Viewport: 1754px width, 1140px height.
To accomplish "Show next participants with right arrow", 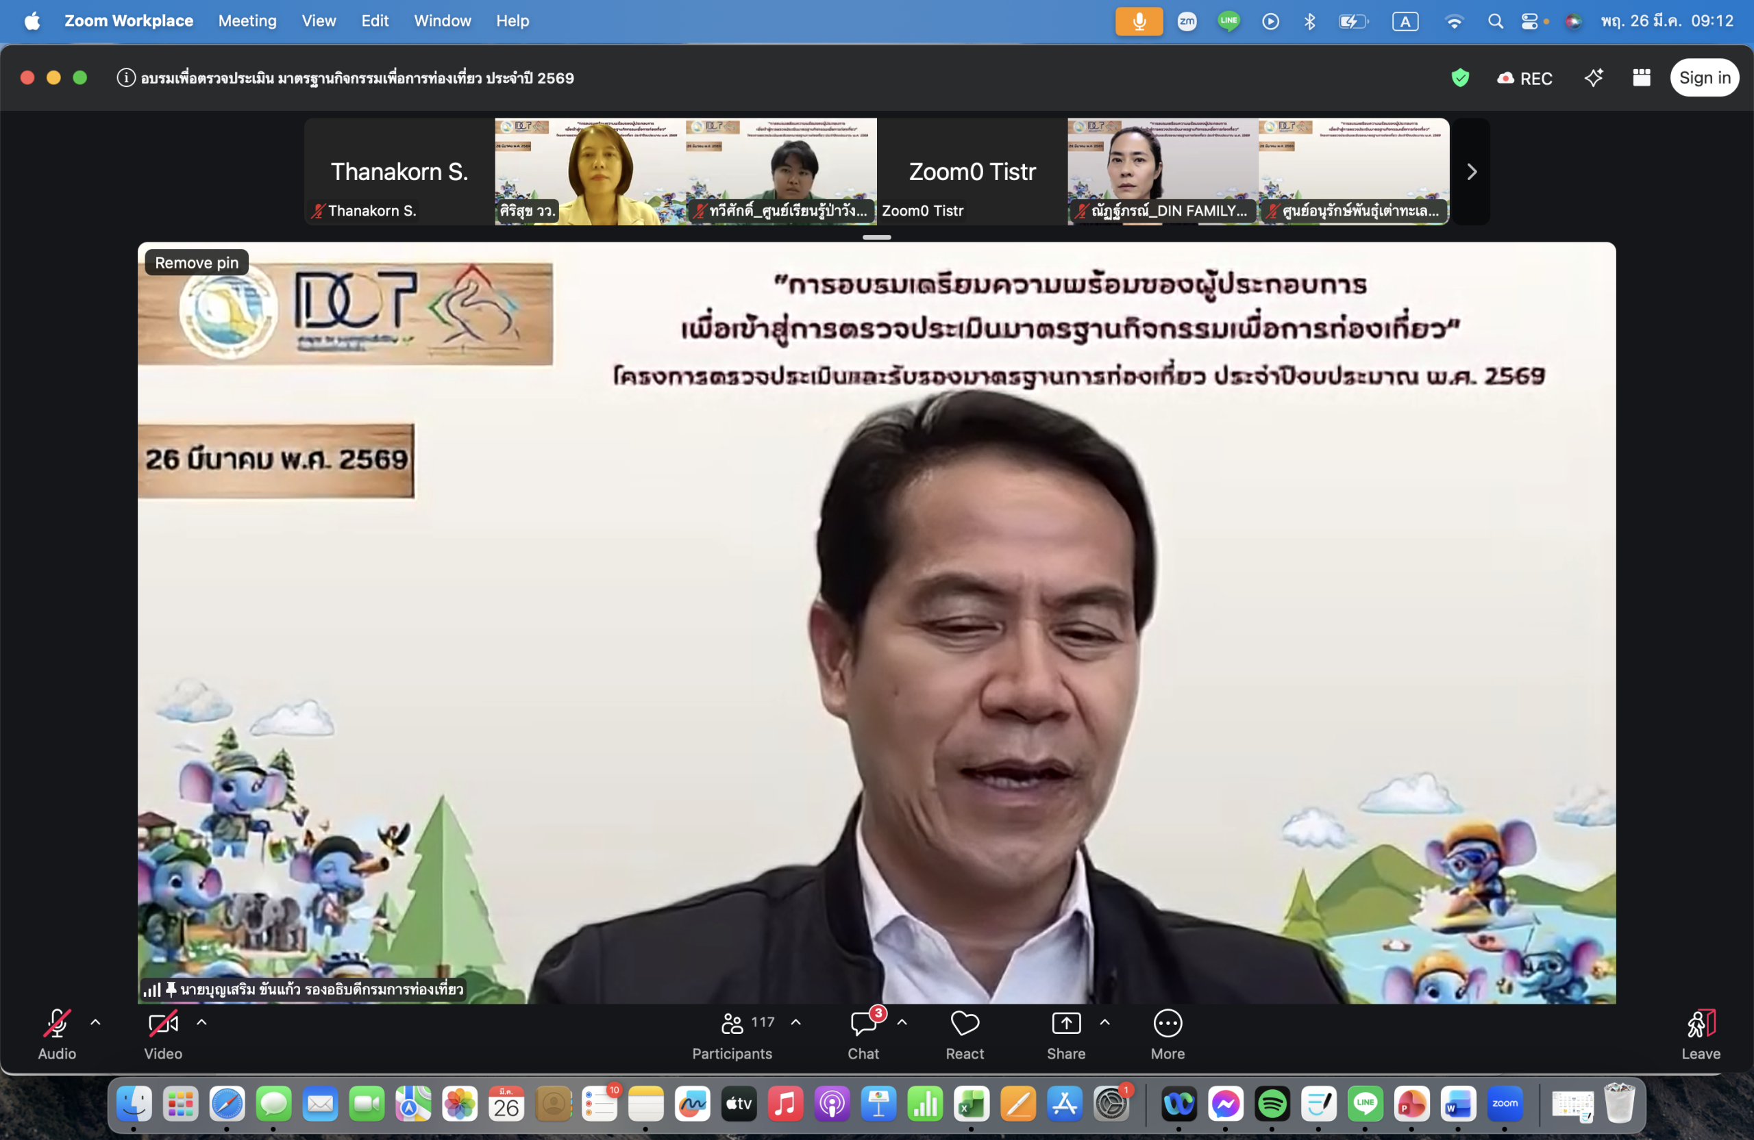I will pos(1472,173).
